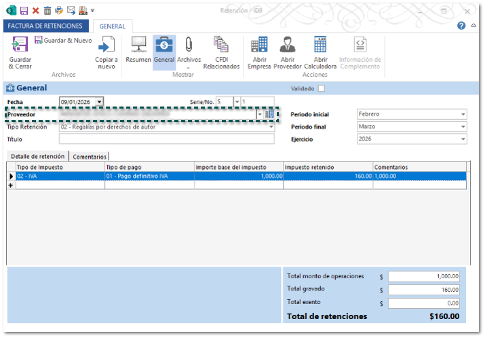Screen dimensions: 485x338
Task: Select the 02 - IVA detail row
Action: [x=60, y=176]
